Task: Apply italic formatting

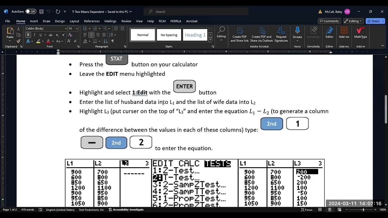Action: coord(34,35)
